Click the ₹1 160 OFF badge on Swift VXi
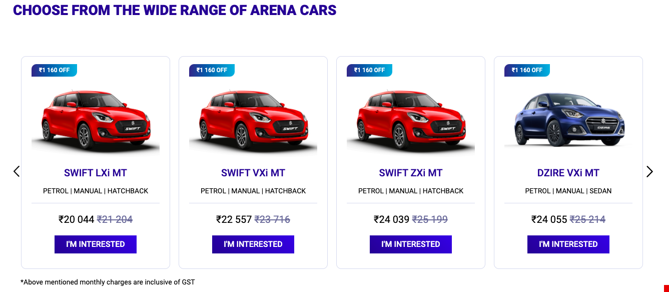 pos(212,70)
